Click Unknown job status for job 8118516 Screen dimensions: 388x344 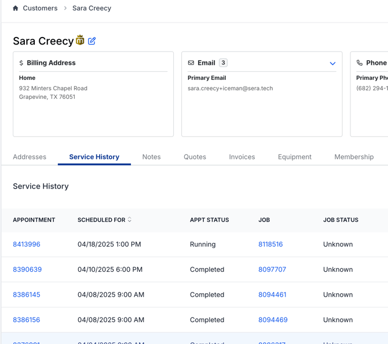pos(338,245)
